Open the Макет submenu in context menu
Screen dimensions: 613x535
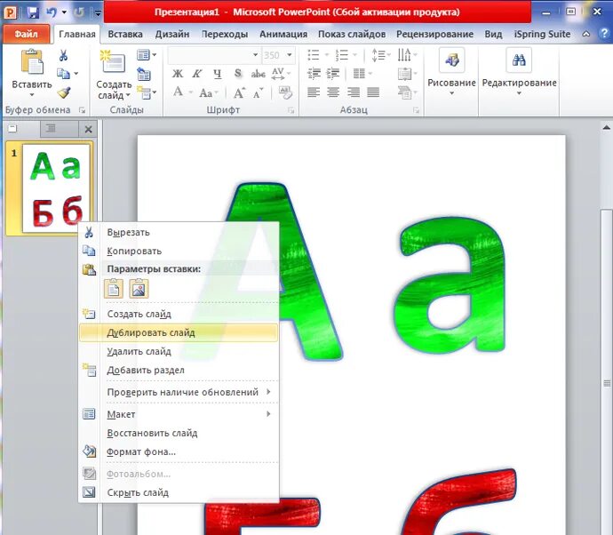pyautogui.click(x=179, y=414)
